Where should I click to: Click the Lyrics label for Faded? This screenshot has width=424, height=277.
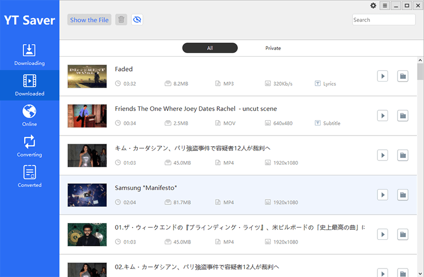coord(329,84)
